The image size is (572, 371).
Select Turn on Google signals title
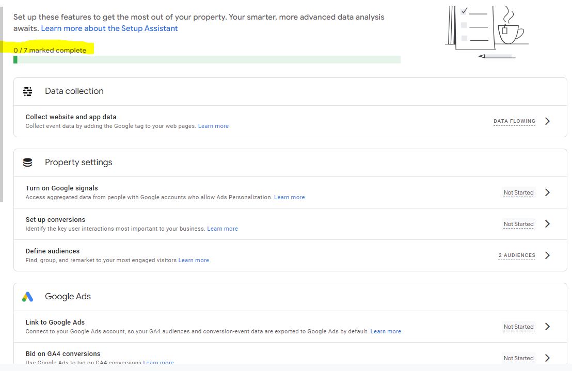61,188
